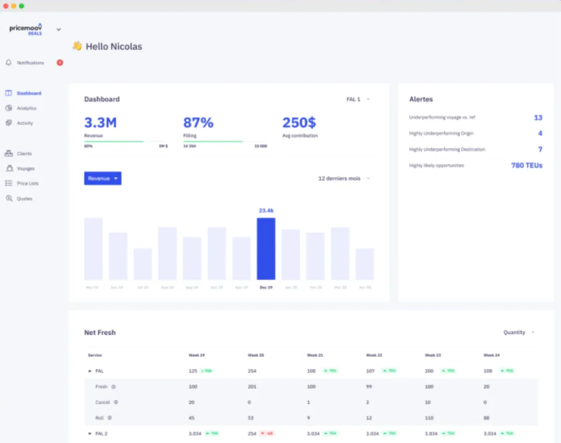
Task: Click the Voyages icon in the sidebar
Action: click(x=8, y=168)
